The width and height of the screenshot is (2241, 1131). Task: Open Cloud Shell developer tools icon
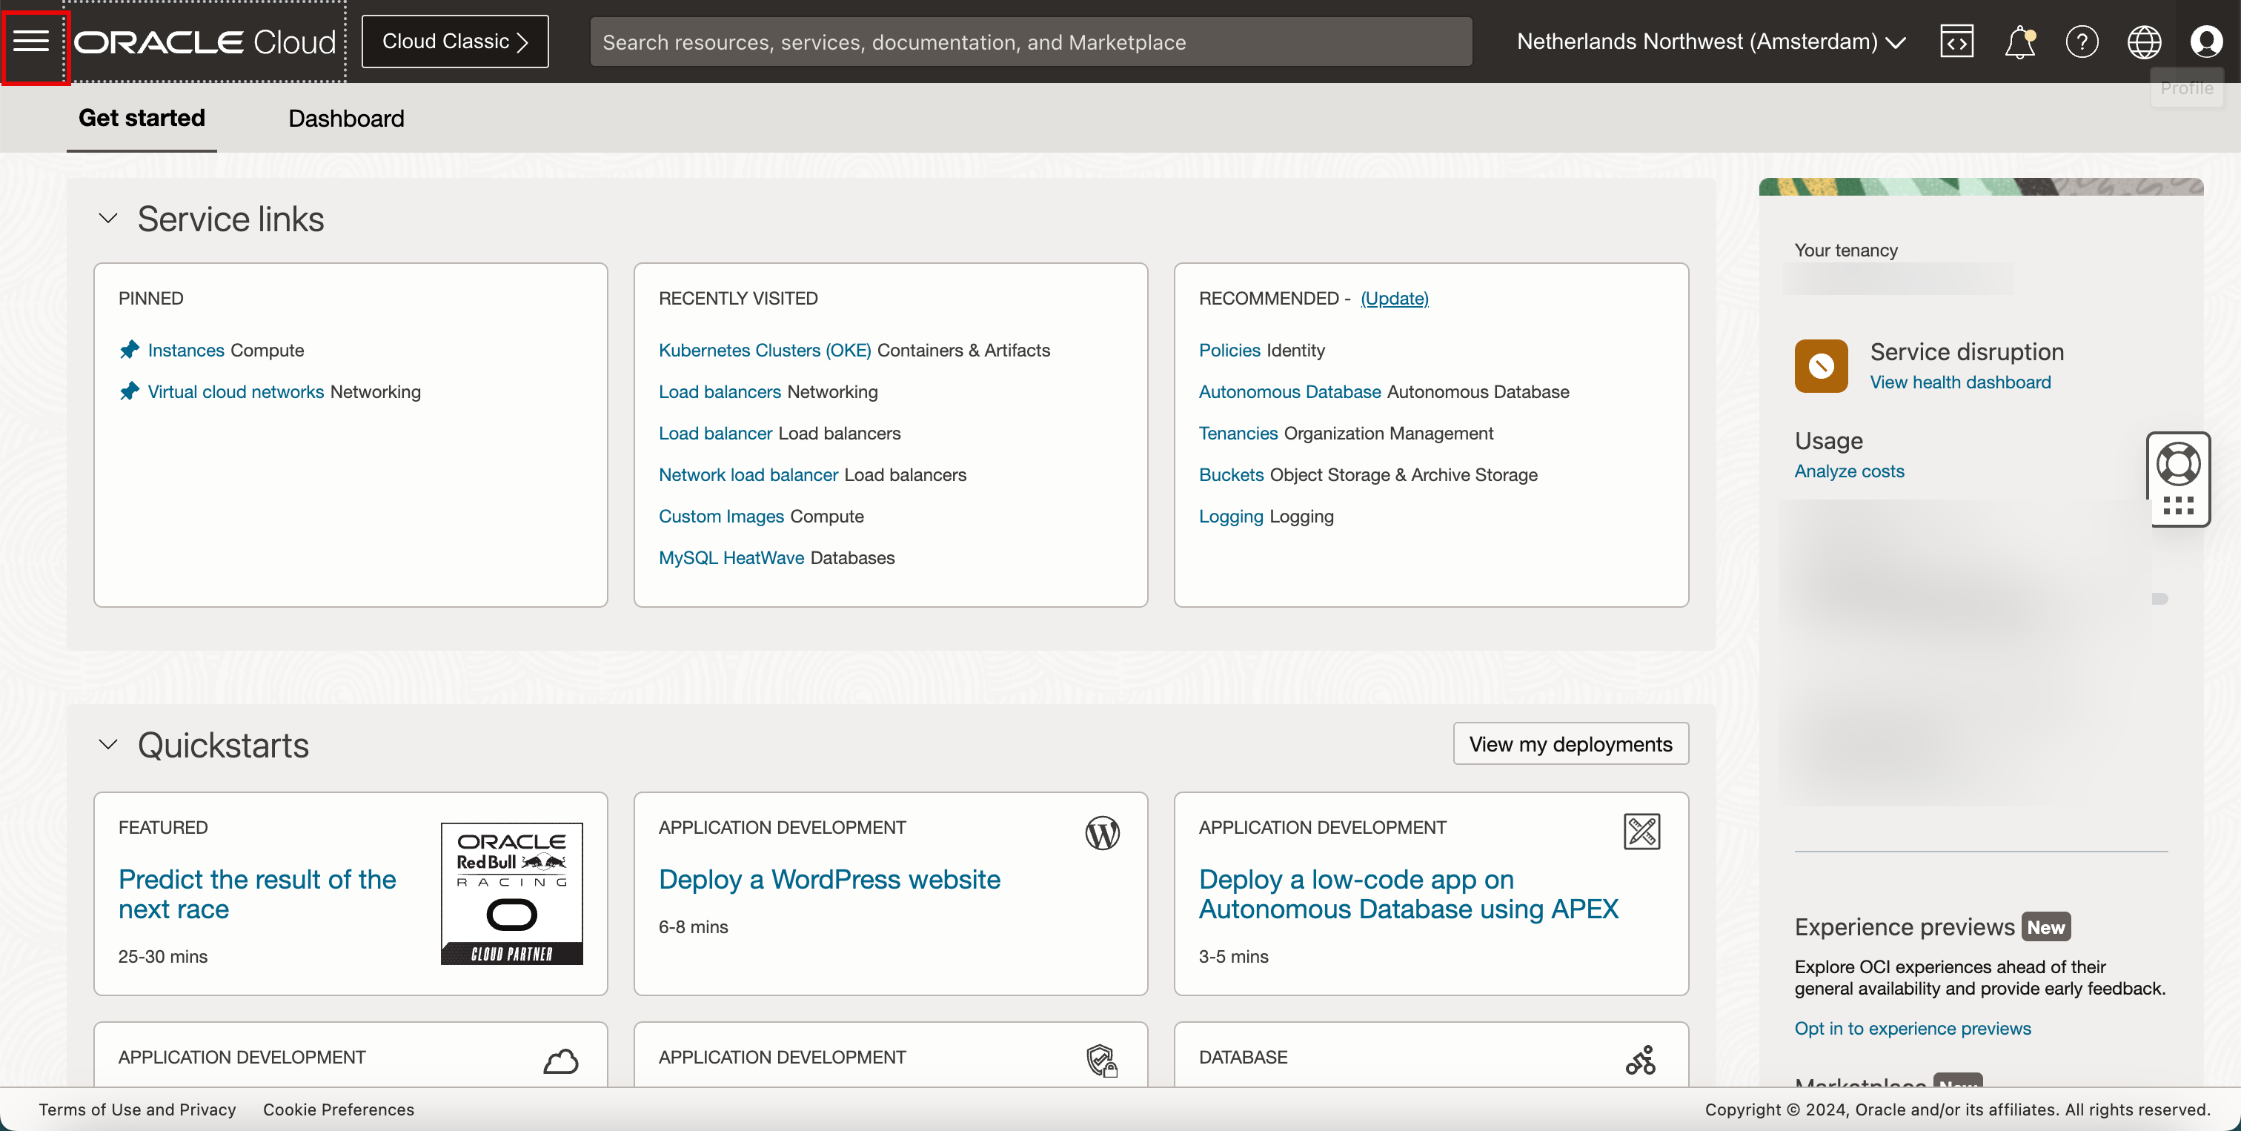[1956, 42]
